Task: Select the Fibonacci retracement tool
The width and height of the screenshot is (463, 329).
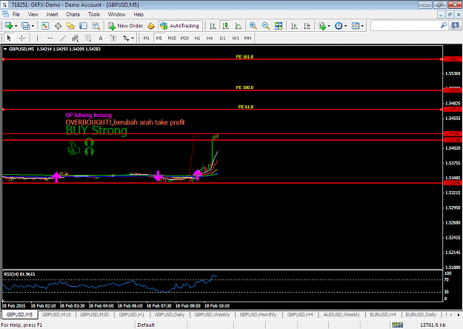Action: click(88, 38)
